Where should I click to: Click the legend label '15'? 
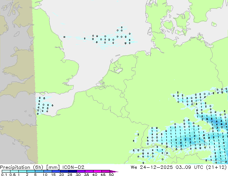point(53,175)
